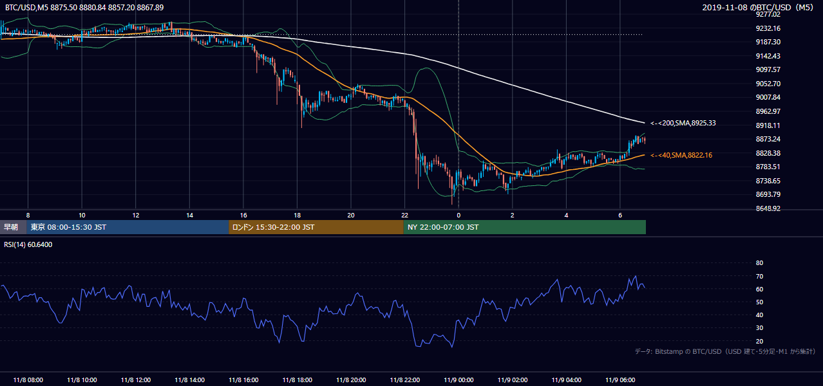Click hour label 22 under the price chart
Viewport: 823px width, 386px height.
coord(404,214)
